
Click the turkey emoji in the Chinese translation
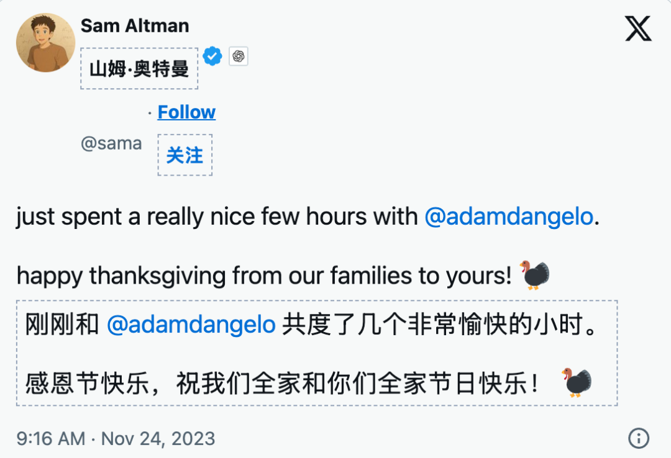pos(577,382)
